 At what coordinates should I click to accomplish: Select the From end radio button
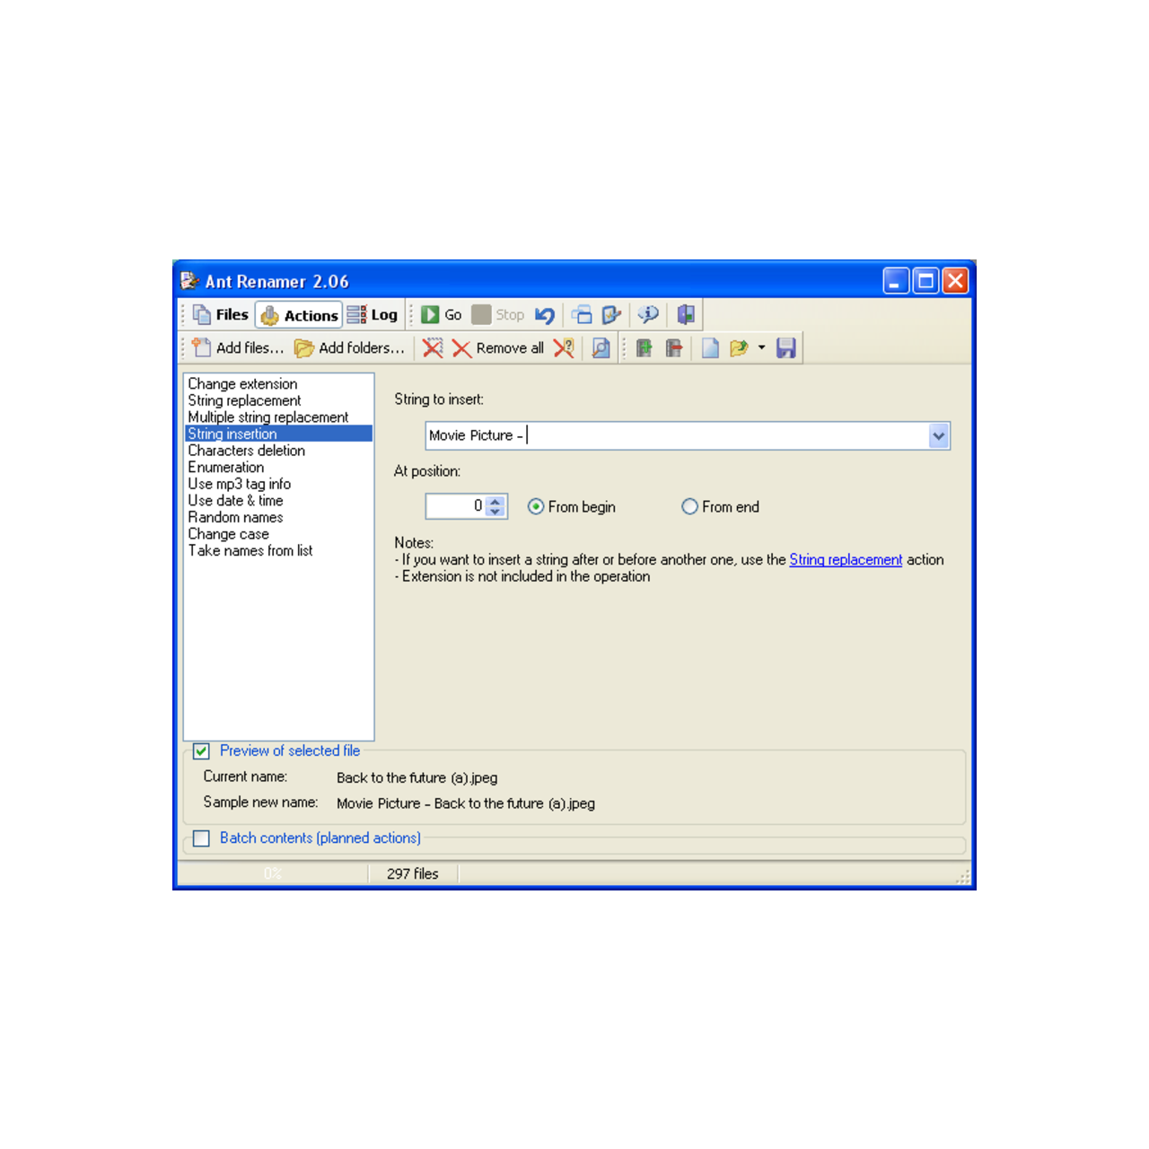(689, 507)
